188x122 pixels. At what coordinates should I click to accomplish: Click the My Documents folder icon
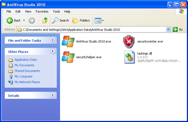tap(11, 65)
